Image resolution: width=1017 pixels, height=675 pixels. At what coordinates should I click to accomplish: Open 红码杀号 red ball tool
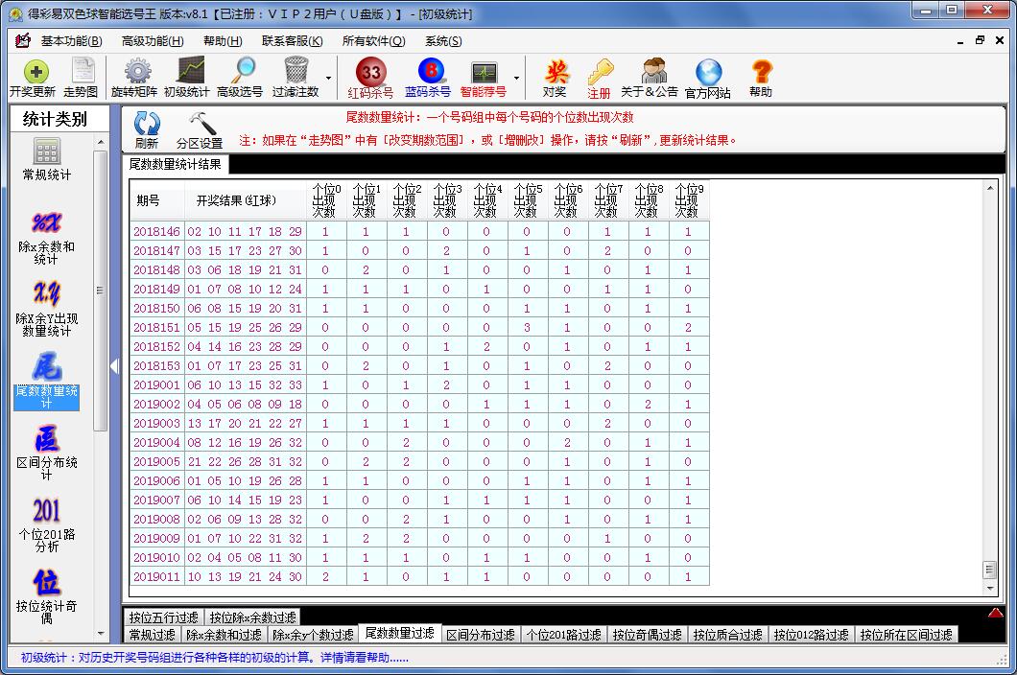370,78
